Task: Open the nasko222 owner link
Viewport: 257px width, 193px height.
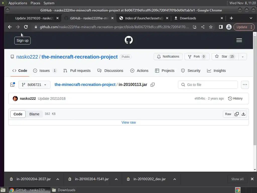Action: pos(27,57)
